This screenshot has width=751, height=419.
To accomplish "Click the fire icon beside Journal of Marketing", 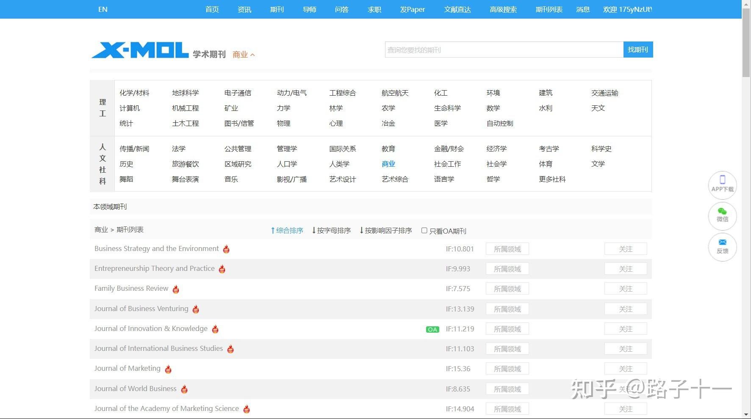I will (168, 369).
